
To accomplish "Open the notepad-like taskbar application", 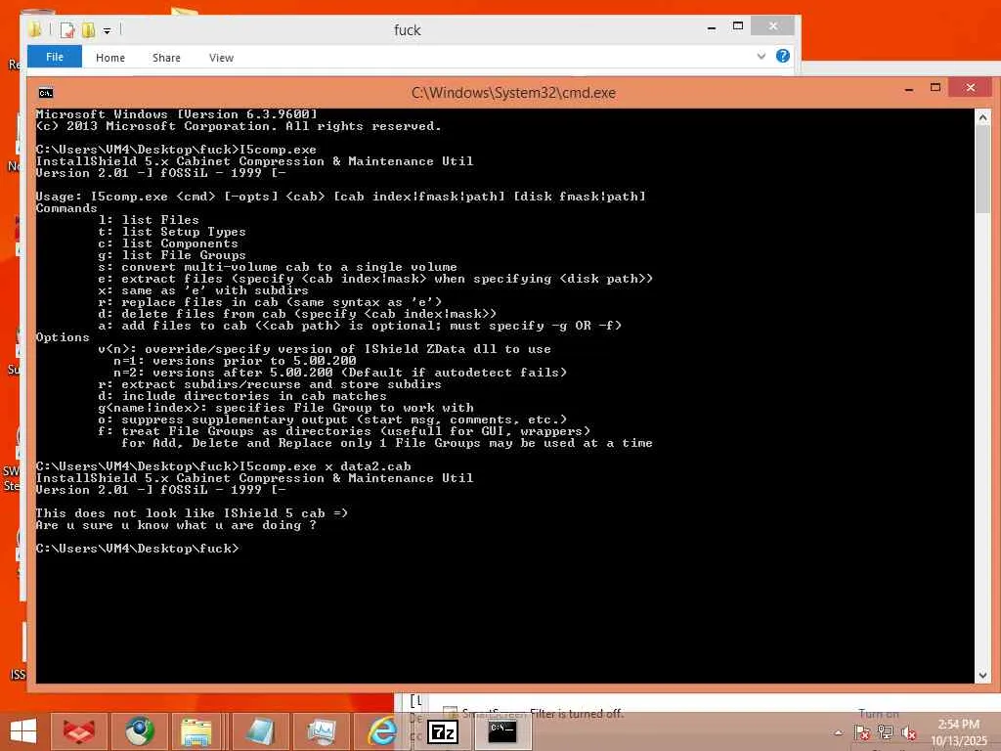I will coord(260,731).
